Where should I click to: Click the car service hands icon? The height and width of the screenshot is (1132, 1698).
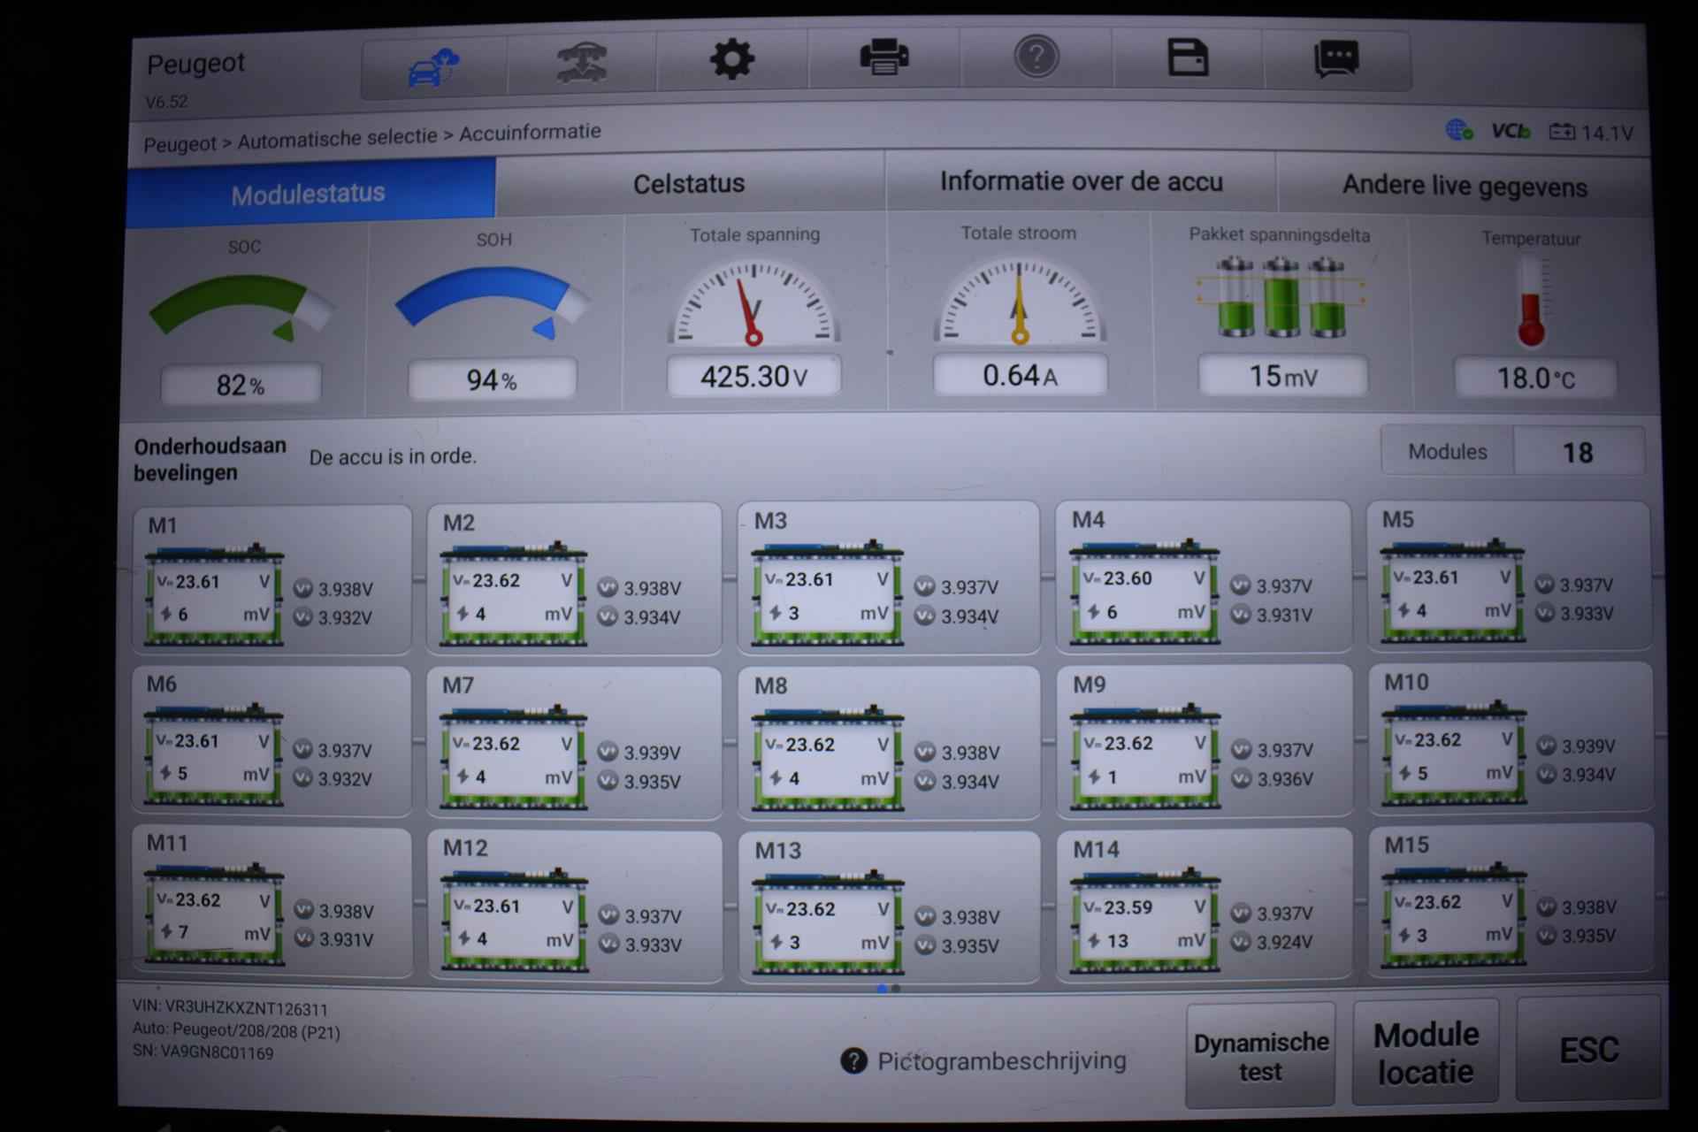tap(582, 63)
